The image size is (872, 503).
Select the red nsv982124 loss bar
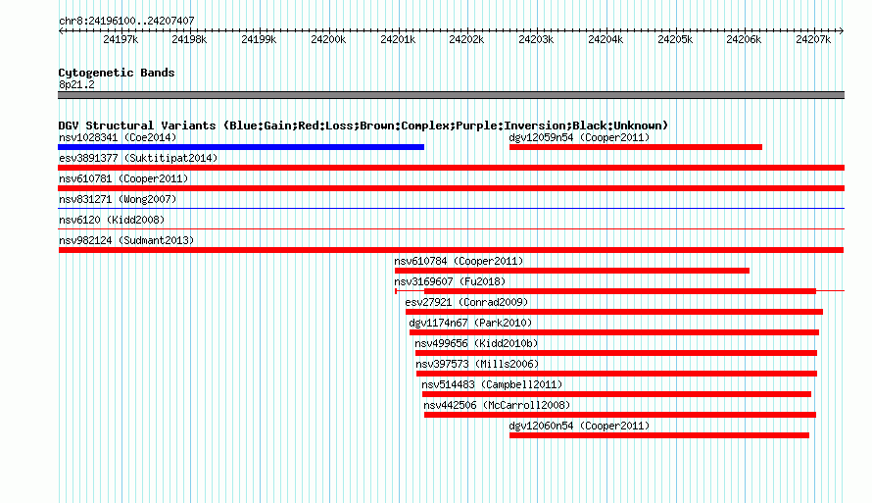[451, 250]
